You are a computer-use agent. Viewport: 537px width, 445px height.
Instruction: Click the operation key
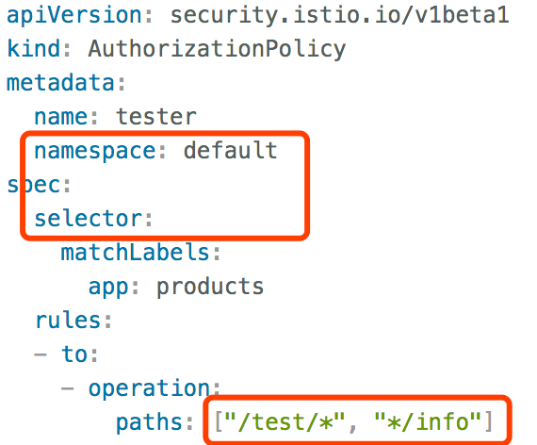(x=149, y=388)
